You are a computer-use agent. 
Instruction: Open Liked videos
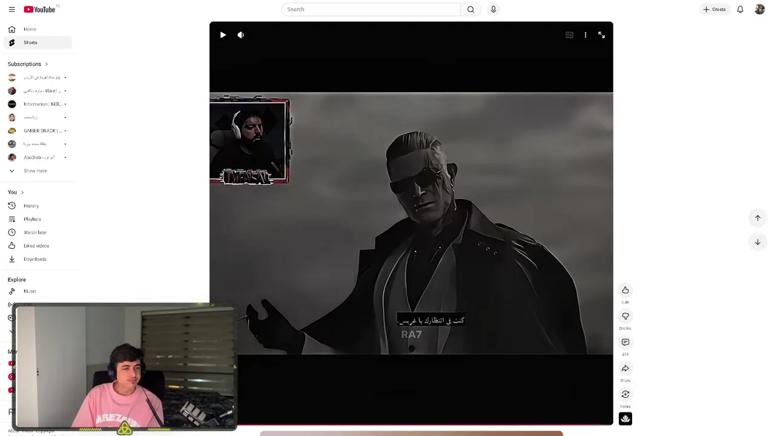pos(38,246)
